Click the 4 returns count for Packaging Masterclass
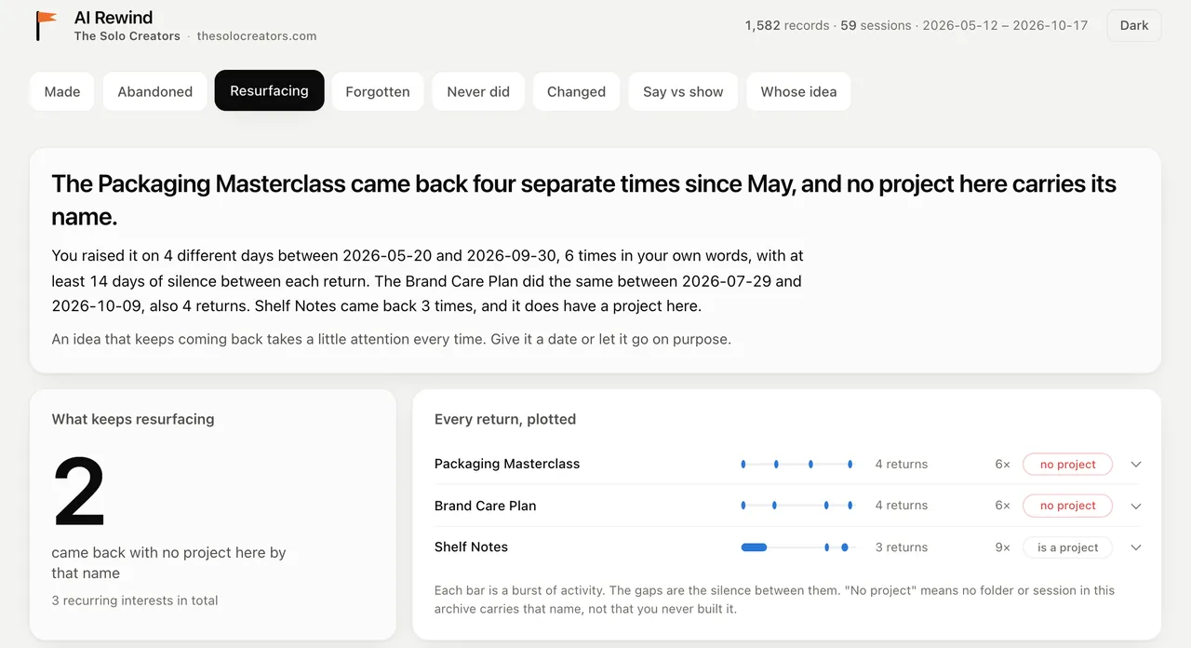This screenshot has height=648, width=1191. tap(902, 464)
